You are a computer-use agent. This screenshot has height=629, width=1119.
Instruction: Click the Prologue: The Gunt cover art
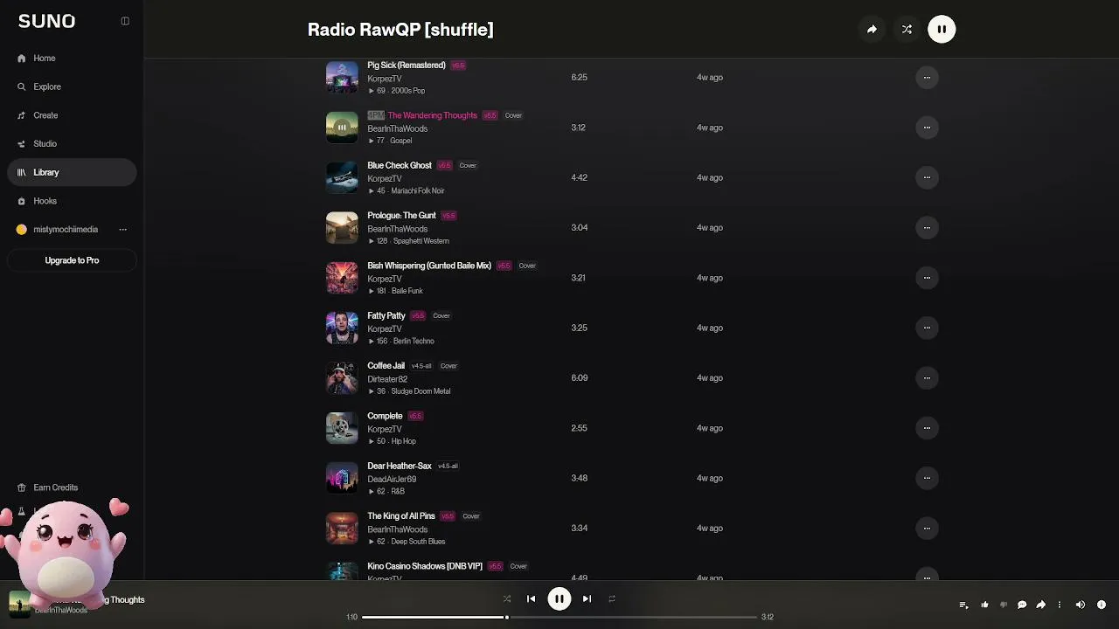click(x=342, y=227)
